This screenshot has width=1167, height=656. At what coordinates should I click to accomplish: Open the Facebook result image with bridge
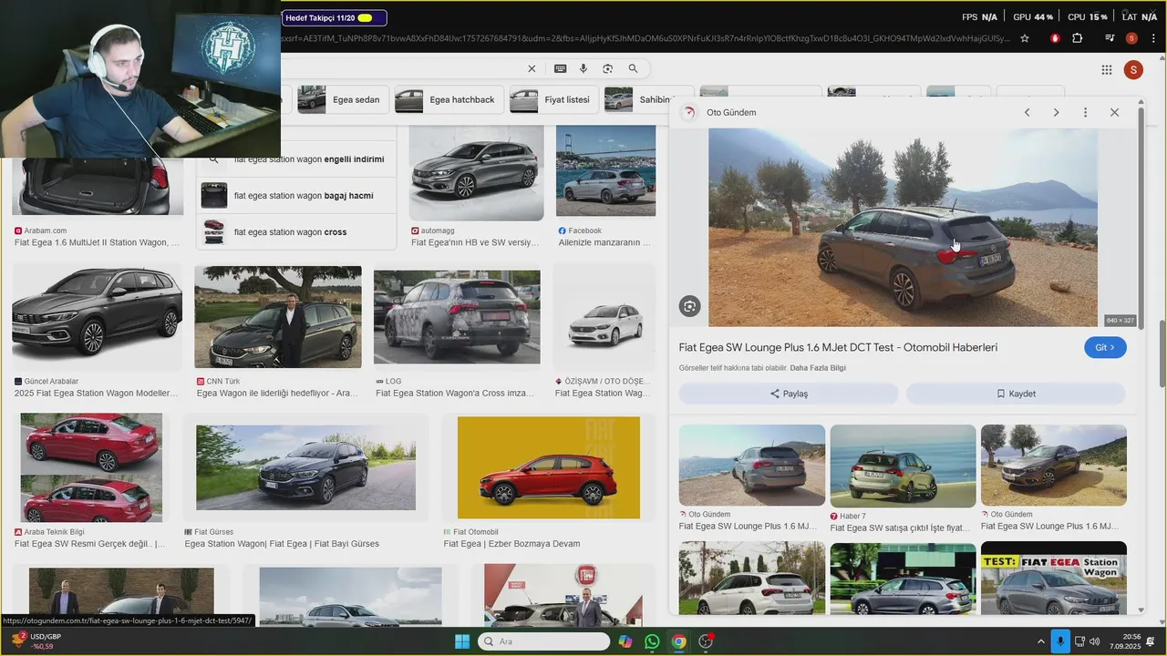[605, 171]
